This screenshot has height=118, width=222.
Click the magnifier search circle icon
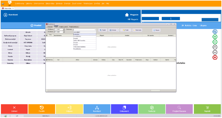point(215,32)
